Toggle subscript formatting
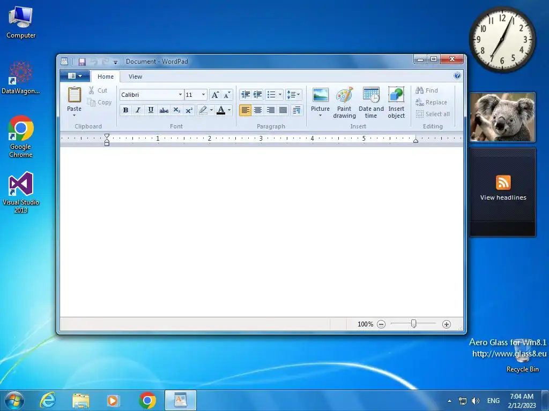The image size is (549, 411). pyautogui.click(x=176, y=110)
